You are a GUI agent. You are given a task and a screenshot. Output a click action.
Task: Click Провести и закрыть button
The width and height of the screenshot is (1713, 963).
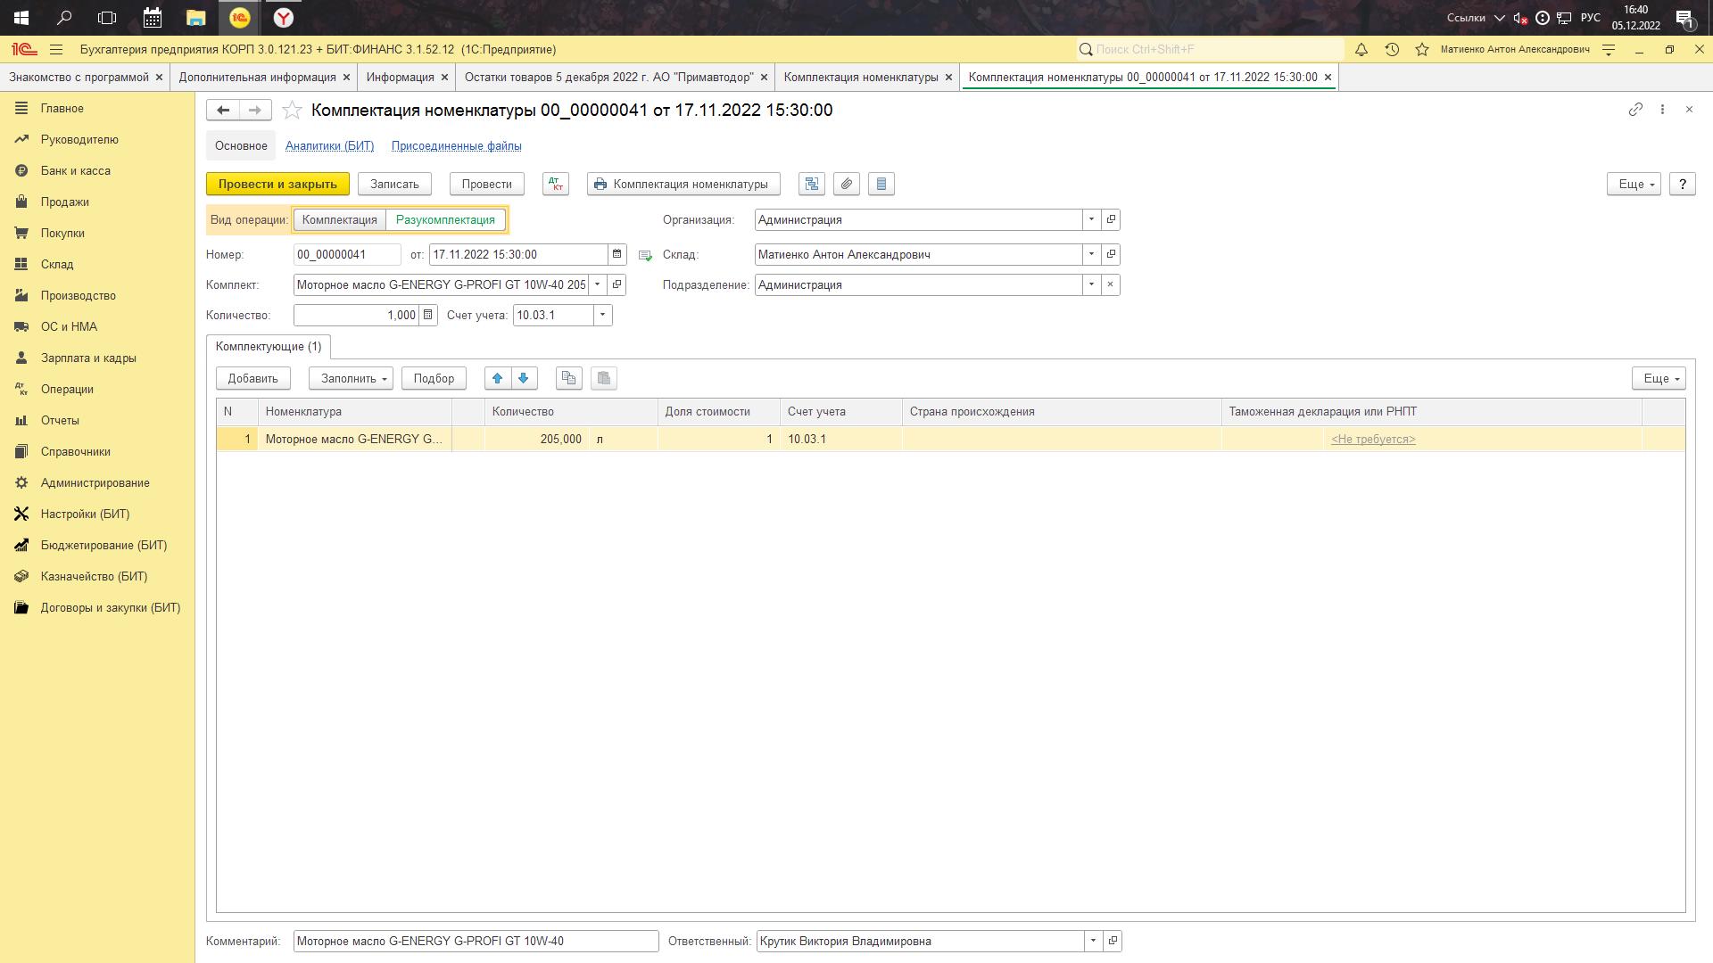coord(277,184)
